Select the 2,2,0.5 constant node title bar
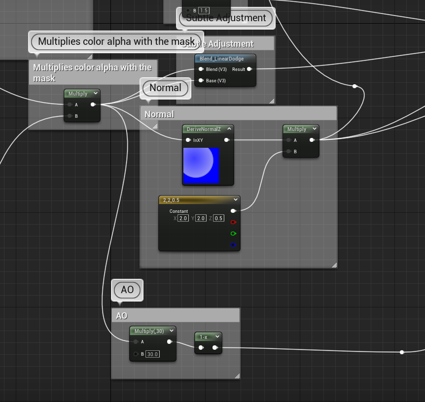Screen dimensions: 425x402 point(199,200)
